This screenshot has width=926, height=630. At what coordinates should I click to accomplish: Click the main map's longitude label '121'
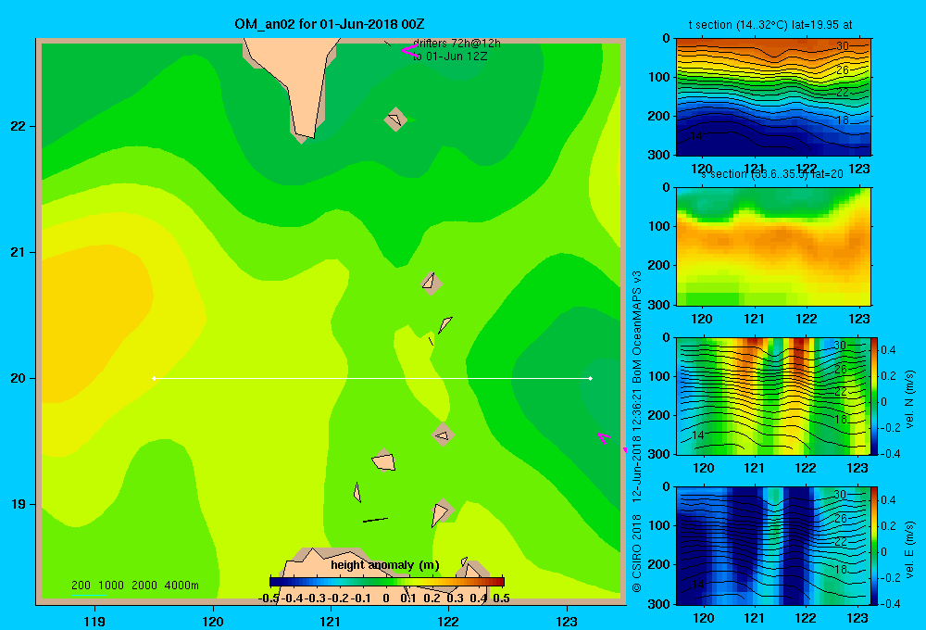pos(331,621)
